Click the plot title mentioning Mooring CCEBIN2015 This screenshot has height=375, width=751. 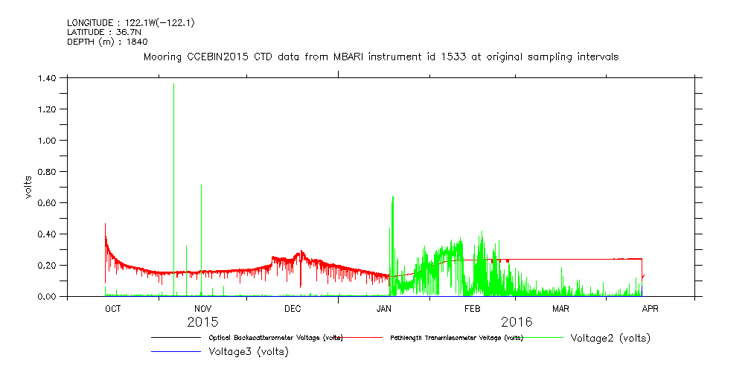click(x=381, y=57)
